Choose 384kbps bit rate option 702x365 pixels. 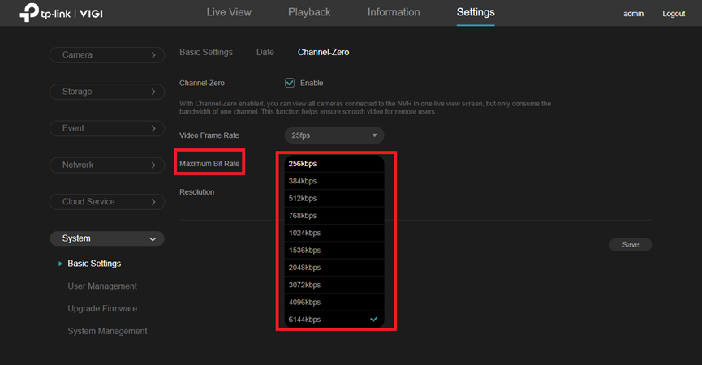(334, 181)
